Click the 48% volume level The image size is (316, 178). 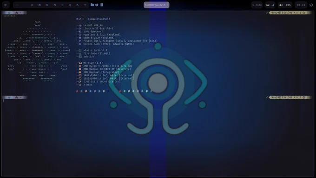288,5
